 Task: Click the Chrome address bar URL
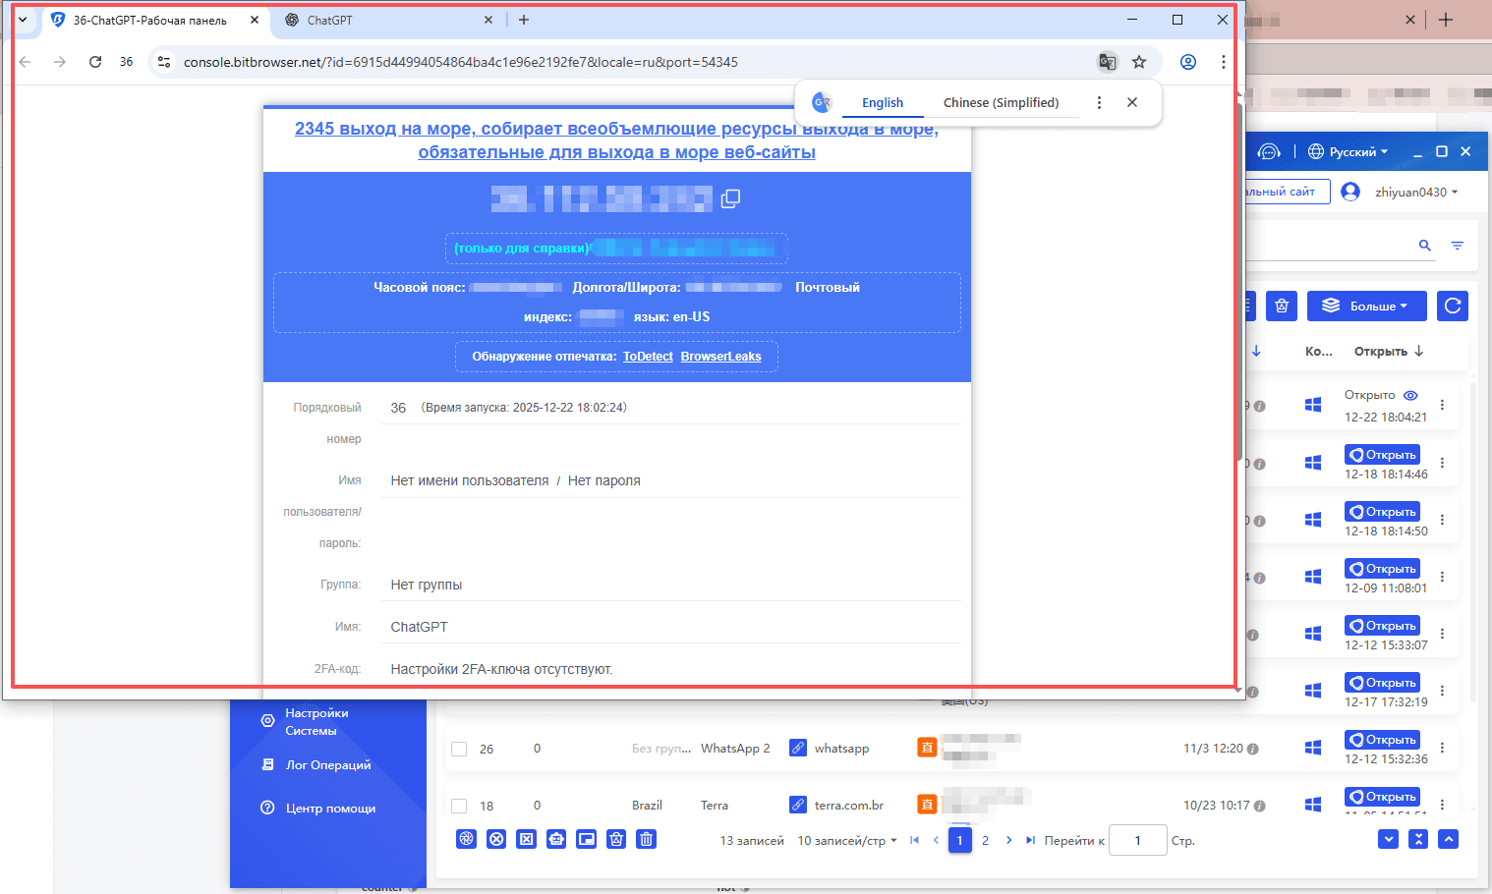460,62
